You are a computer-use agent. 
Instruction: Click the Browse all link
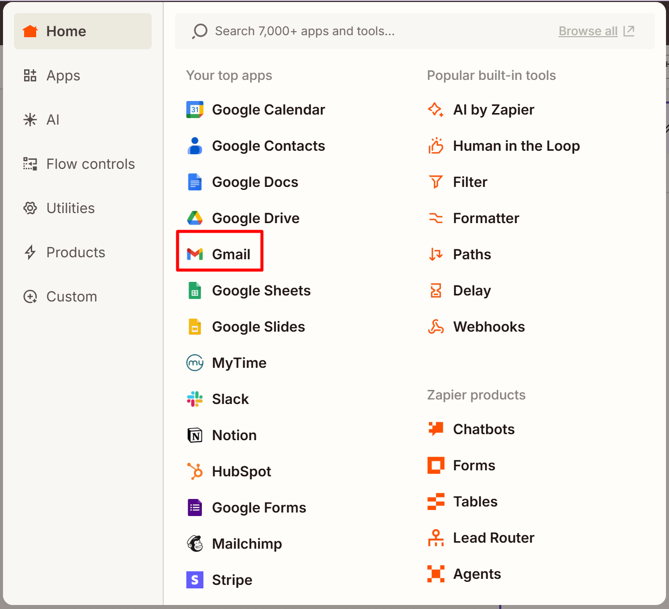588,31
